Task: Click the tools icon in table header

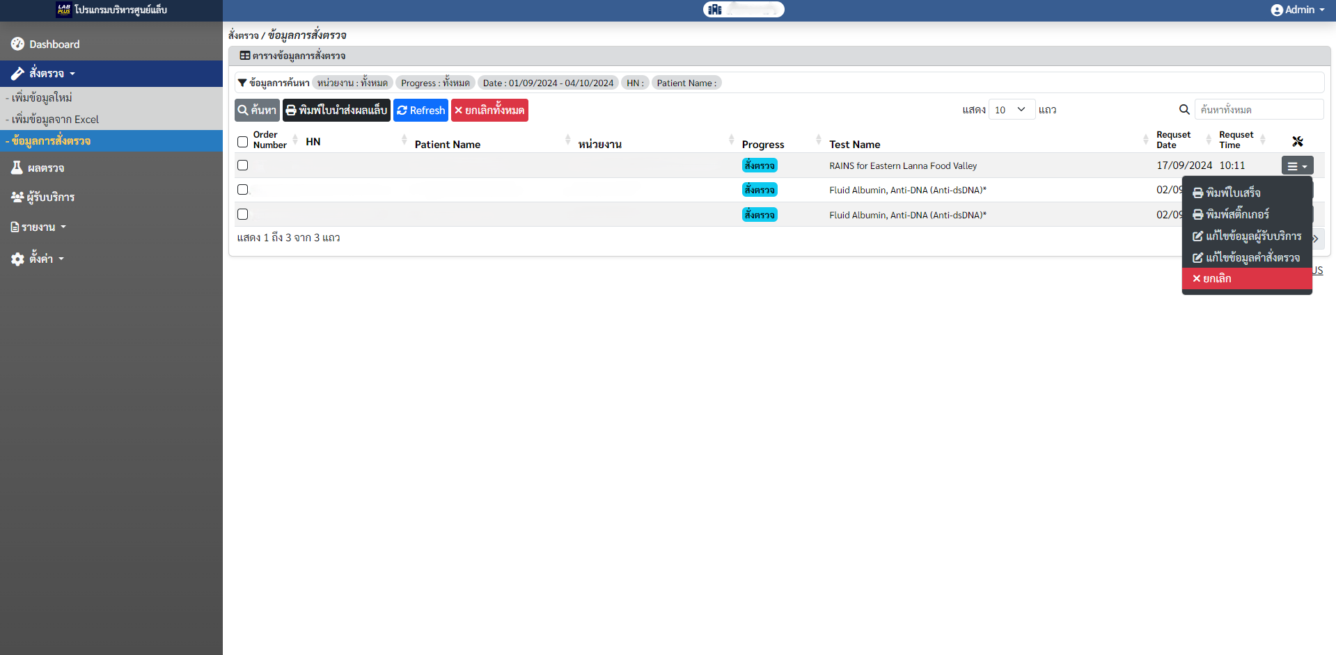Action: (1297, 141)
